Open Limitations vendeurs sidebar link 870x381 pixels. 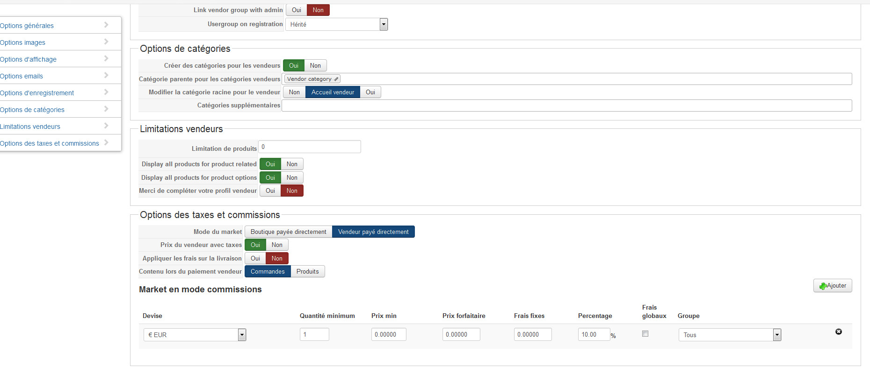click(30, 127)
